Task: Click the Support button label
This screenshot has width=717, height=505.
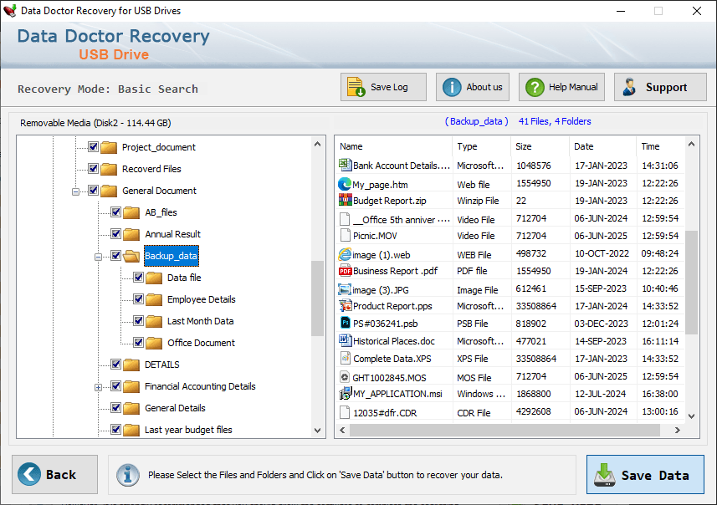Action: pos(666,87)
